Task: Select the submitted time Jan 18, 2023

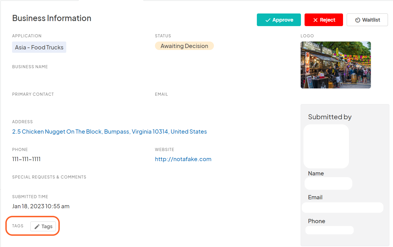Action: [41, 206]
